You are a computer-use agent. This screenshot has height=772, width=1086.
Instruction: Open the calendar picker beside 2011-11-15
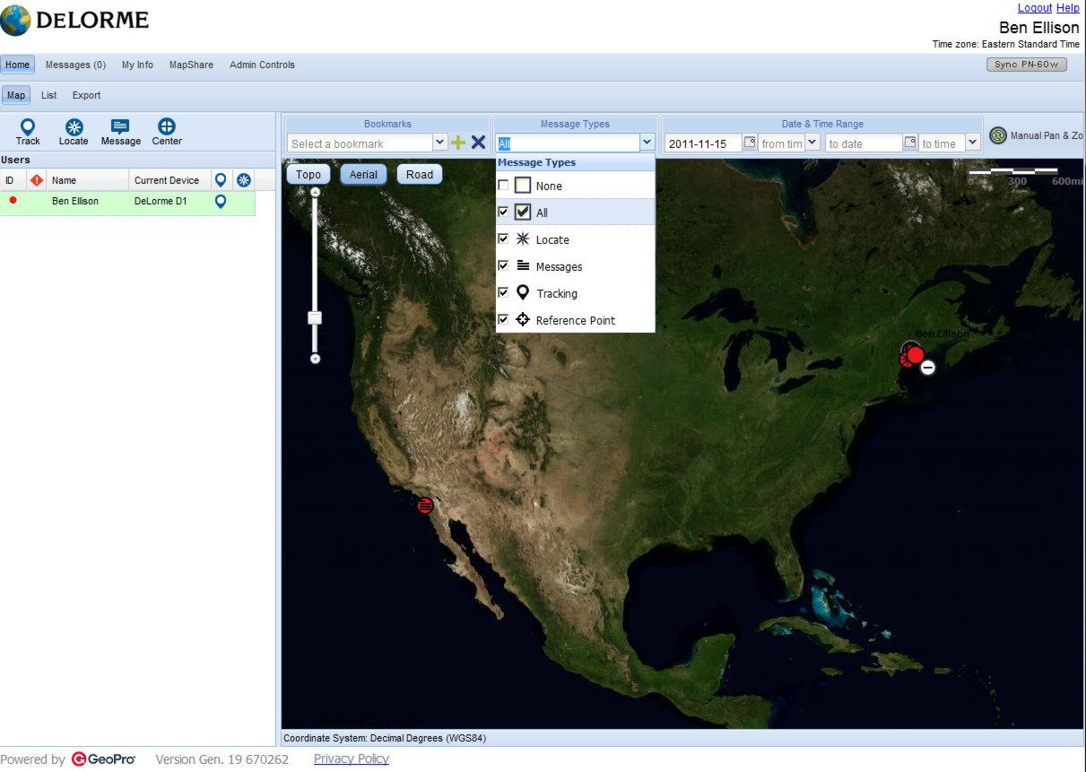(749, 143)
